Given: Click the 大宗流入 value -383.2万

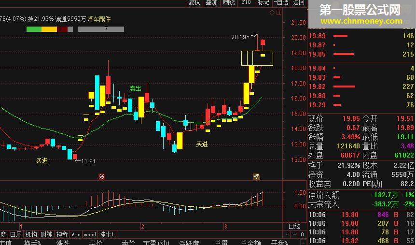Looking at the screenshot, I should 385,204.
